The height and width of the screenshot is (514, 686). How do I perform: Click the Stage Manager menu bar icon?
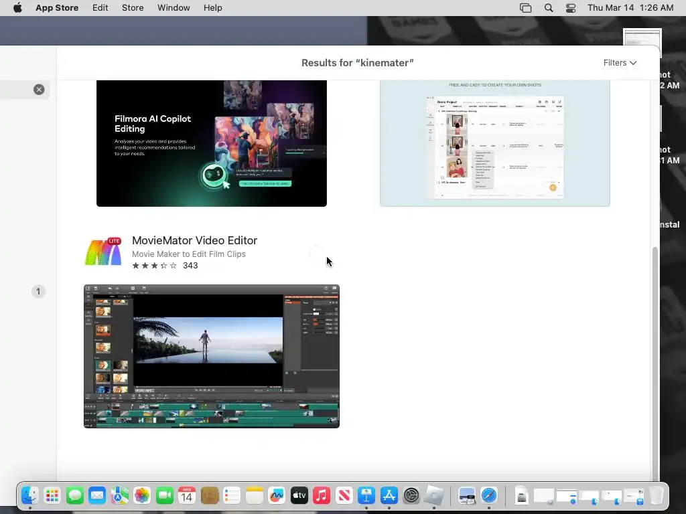click(x=525, y=8)
